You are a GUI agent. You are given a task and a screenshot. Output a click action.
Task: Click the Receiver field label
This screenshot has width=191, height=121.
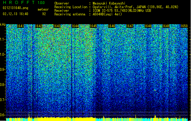coord(62,11)
